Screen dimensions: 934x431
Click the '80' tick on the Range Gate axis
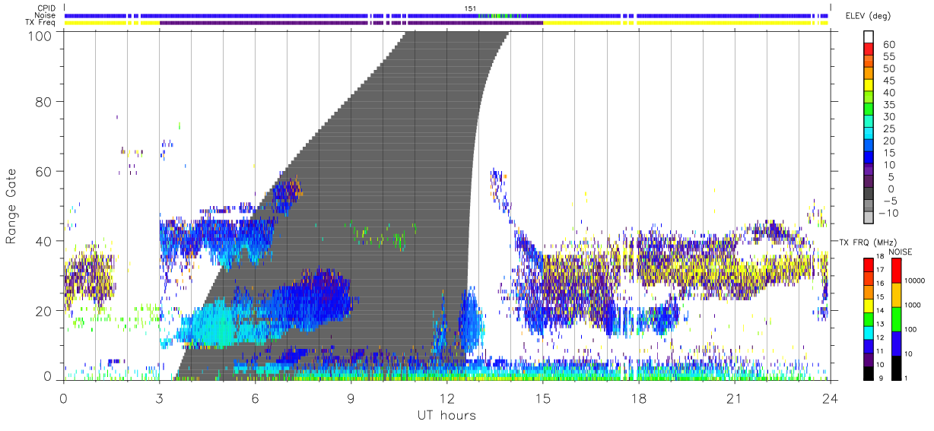point(43,101)
